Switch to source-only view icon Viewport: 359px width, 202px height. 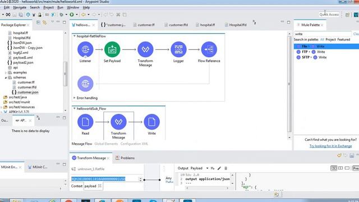[x=347, y=168]
